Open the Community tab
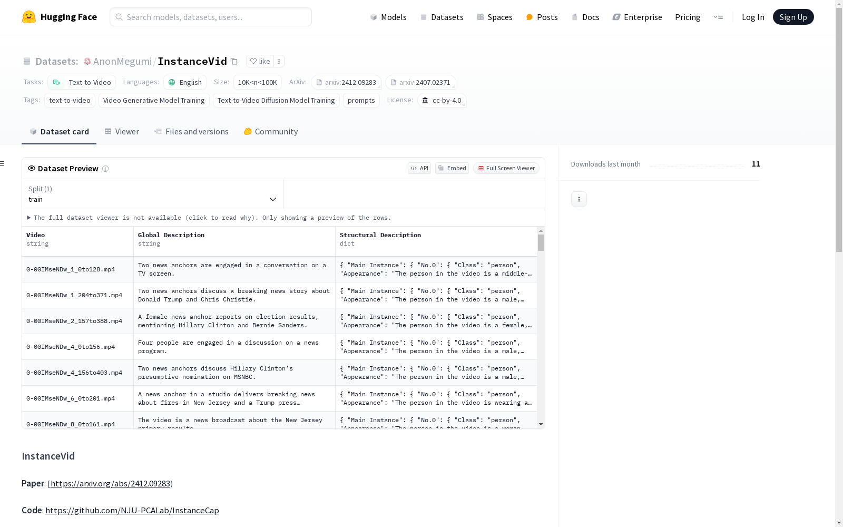 [271, 132]
